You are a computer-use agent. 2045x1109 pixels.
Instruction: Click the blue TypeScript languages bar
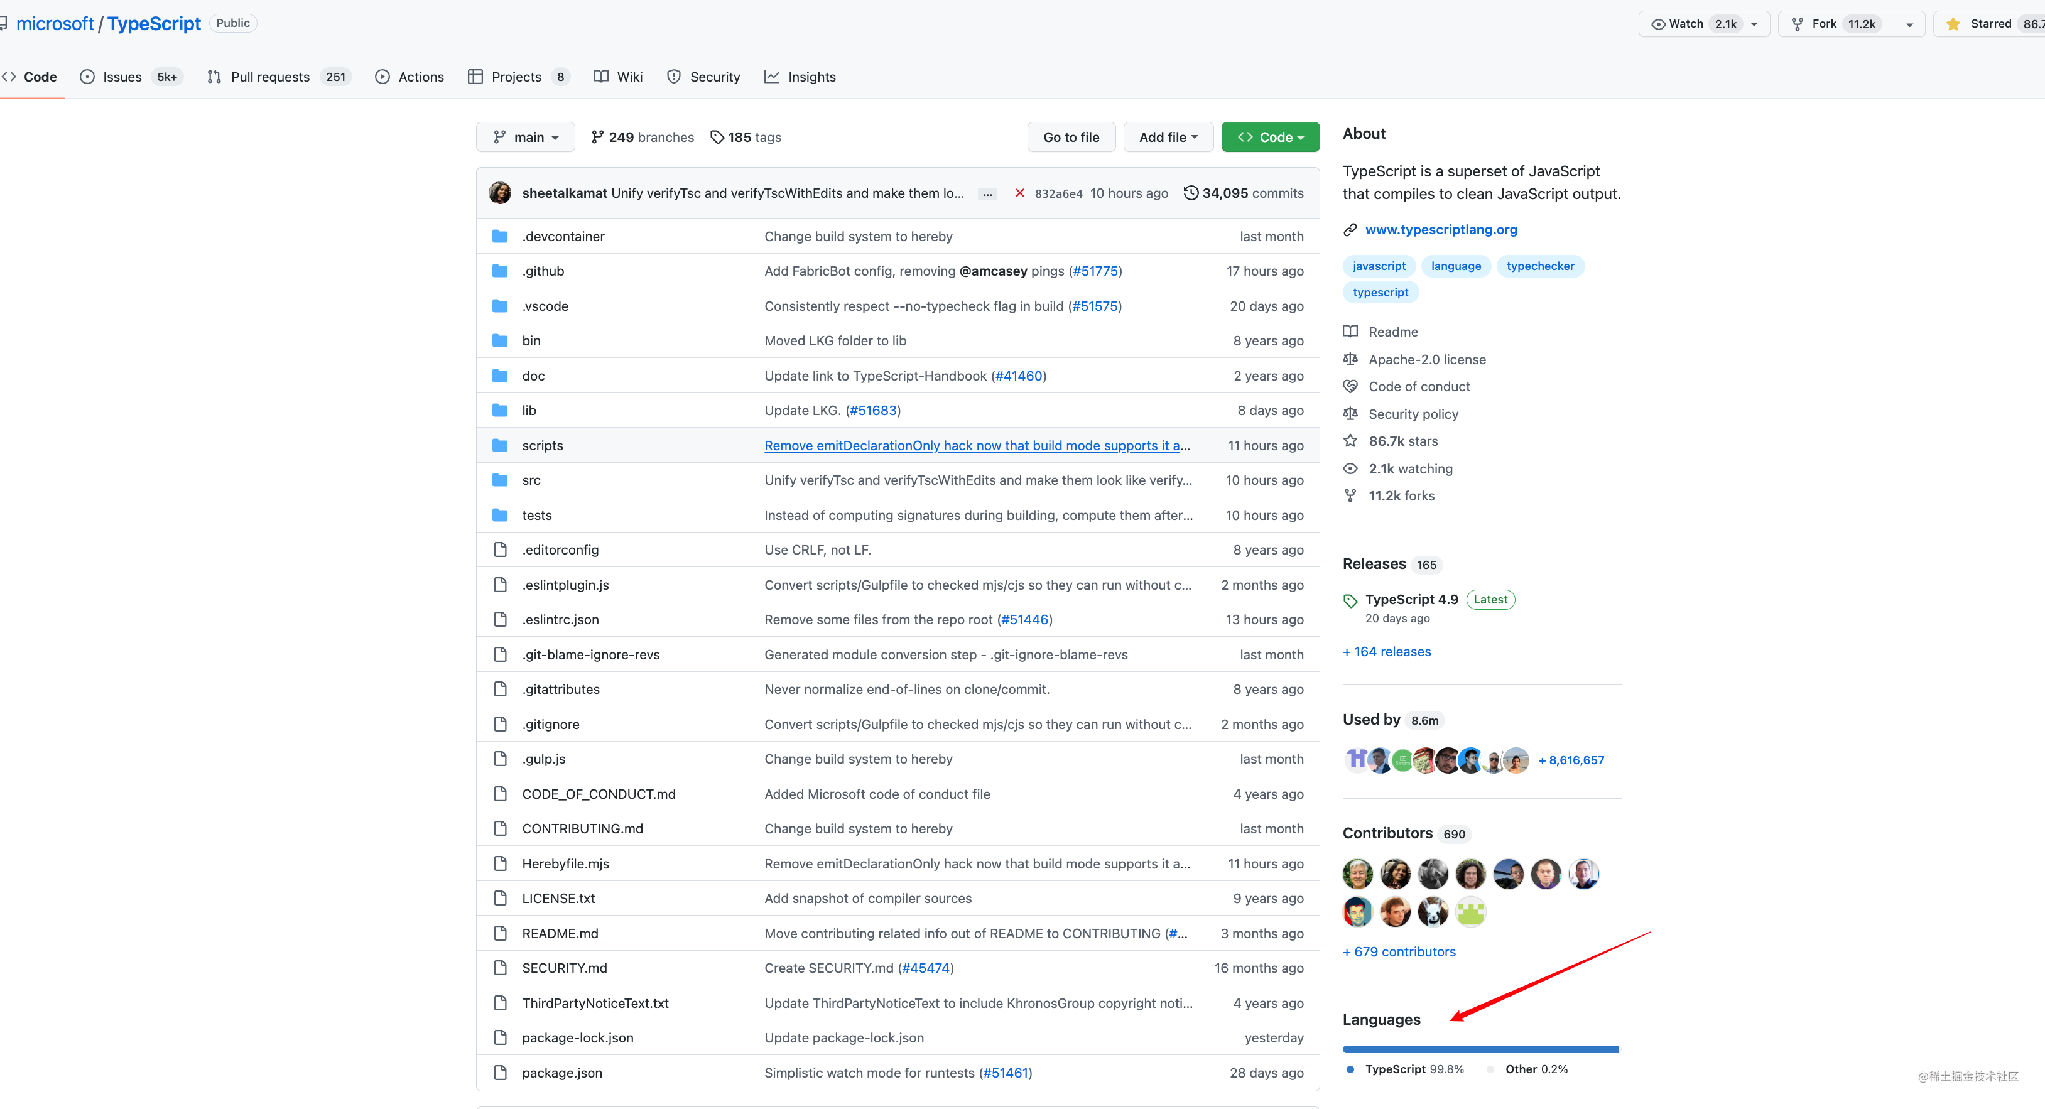pos(1480,1049)
